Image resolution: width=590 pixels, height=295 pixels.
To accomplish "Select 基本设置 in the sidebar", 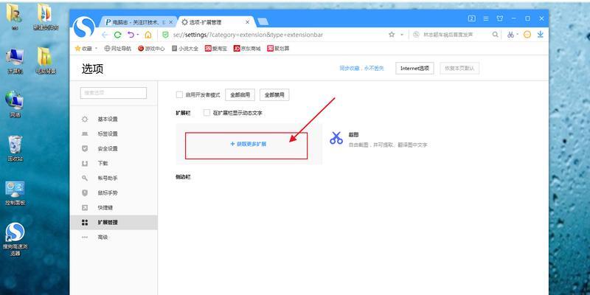I will pyautogui.click(x=114, y=119).
